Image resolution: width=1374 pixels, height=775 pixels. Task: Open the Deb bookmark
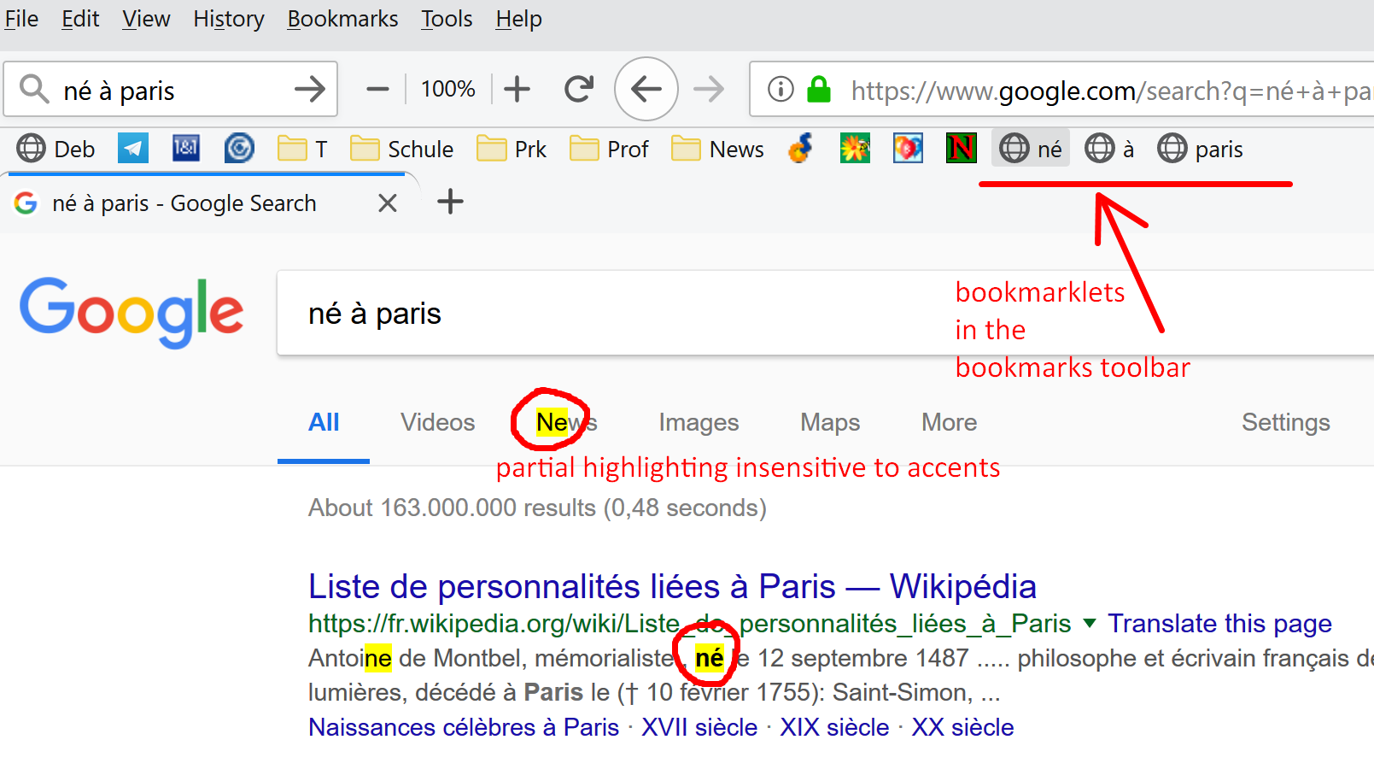click(56, 149)
